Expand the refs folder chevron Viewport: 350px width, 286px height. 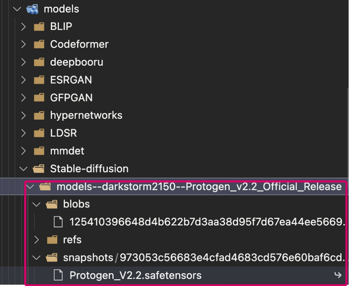coord(36,240)
